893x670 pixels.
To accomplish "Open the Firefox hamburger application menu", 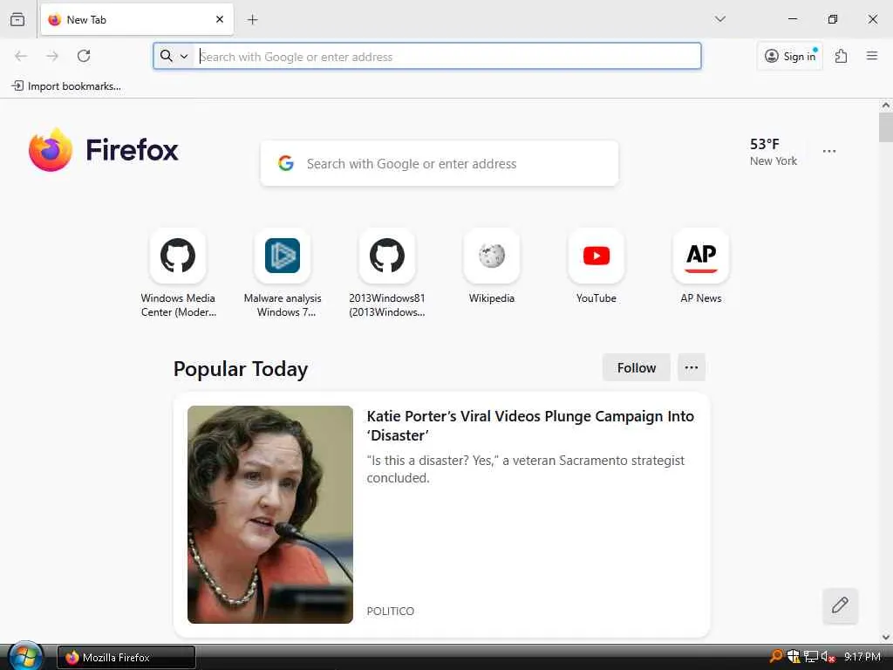I will [872, 56].
